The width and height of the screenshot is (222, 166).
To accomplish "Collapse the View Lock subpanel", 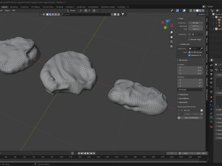I will tap(184, 44).
